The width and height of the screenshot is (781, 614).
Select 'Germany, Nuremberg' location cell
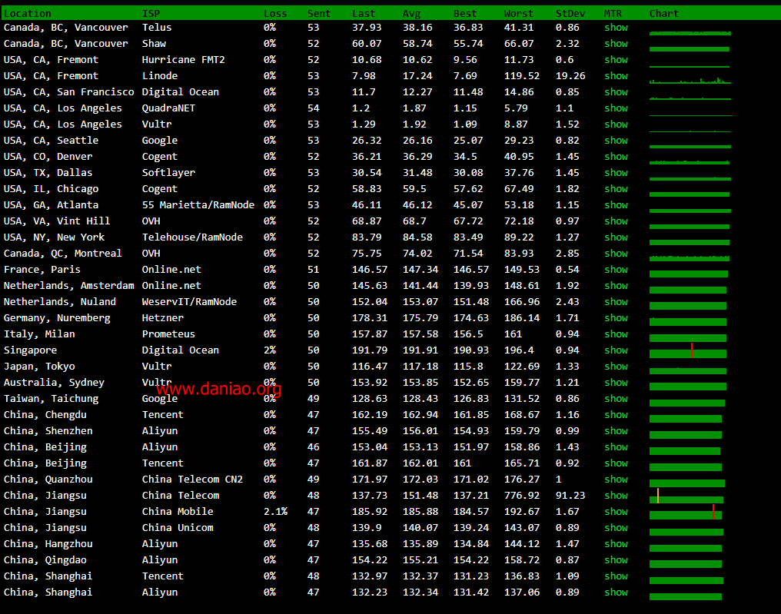pos(57,317)
